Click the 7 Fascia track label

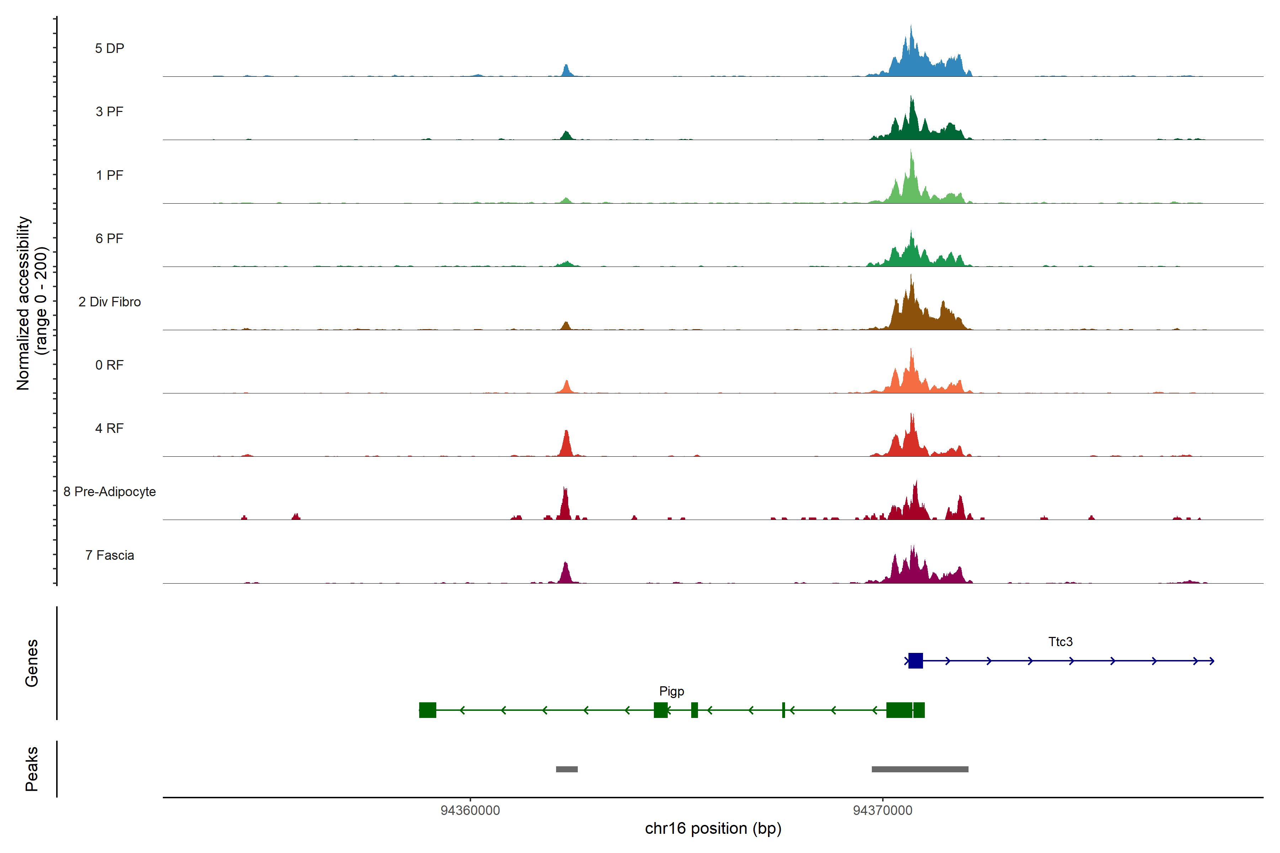[110, 556]
